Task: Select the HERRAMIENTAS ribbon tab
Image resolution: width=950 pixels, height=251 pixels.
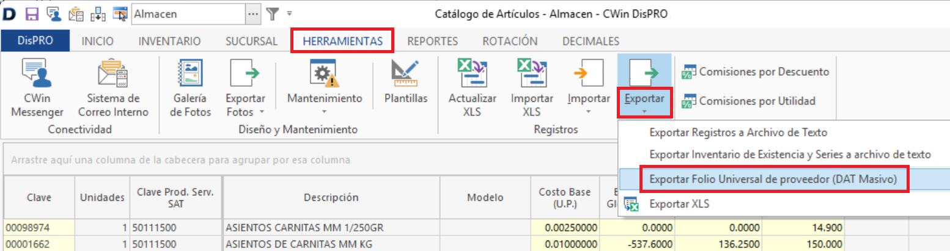Action: [342, 42]
